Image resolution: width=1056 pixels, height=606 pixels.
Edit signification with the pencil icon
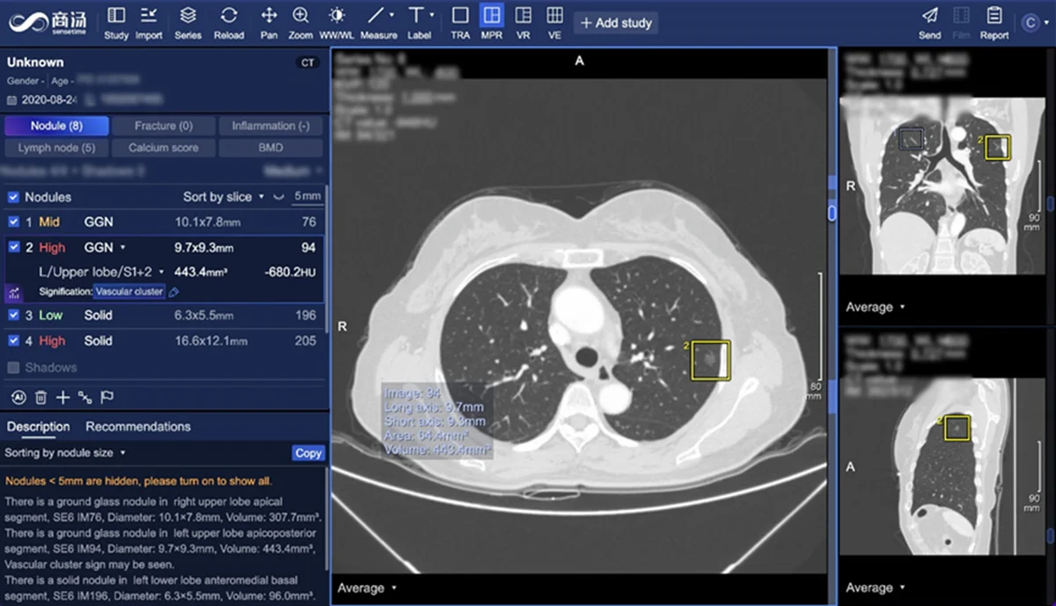click(x=174, y=292)
